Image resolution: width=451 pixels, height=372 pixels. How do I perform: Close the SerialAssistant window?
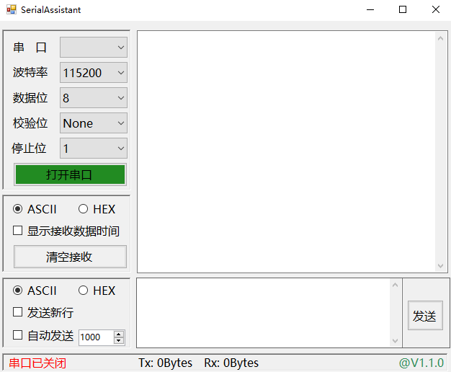pyautogui.click(x=435, y=10)
